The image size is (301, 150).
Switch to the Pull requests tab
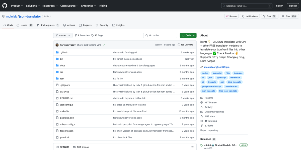click(x=48, y=25)
